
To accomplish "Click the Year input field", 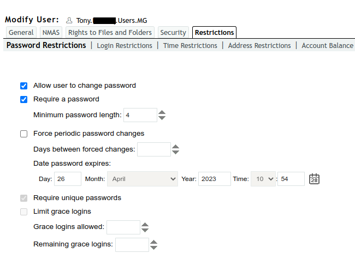I will click(x=214, y=179).
